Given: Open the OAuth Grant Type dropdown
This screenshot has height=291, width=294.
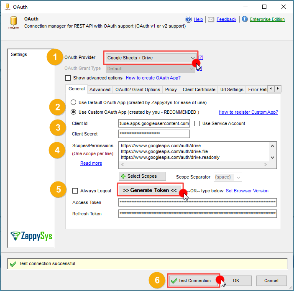Looking at the screenshot, I should (151, 69).
